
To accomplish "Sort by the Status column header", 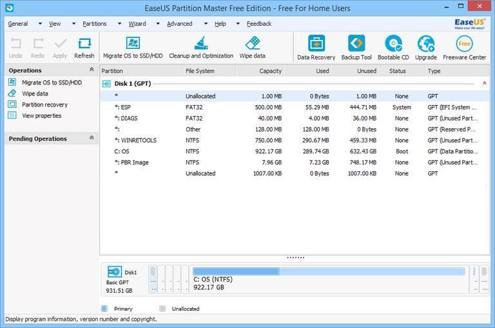I will [402, 71].
